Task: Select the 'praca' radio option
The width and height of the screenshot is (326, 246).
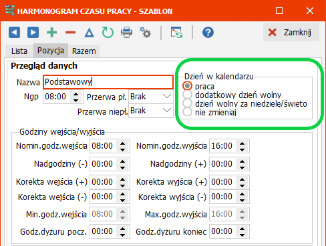Action: point(187,86)
